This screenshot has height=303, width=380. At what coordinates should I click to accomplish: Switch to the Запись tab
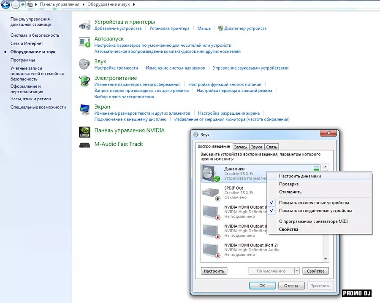[240, 147]
